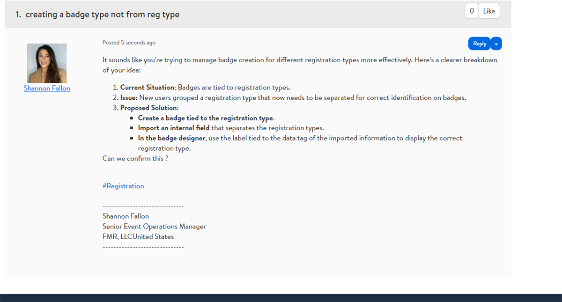This screenshot has height=302, width=562.
Task: Open the Shannon Fallon name link
Action: coord(47,88)
